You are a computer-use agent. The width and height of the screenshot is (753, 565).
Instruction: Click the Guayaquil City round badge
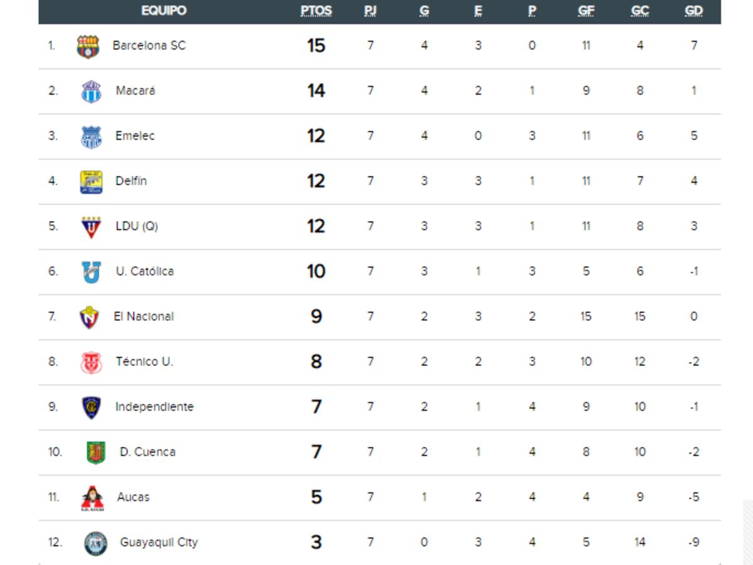pyautogui.click(x=95, y=543)
